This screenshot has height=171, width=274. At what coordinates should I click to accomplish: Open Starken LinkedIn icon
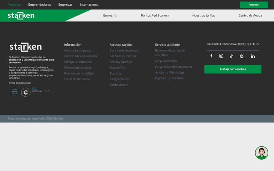point(253,56)
